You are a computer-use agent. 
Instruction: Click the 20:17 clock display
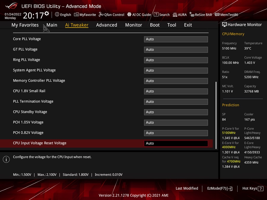33,16
